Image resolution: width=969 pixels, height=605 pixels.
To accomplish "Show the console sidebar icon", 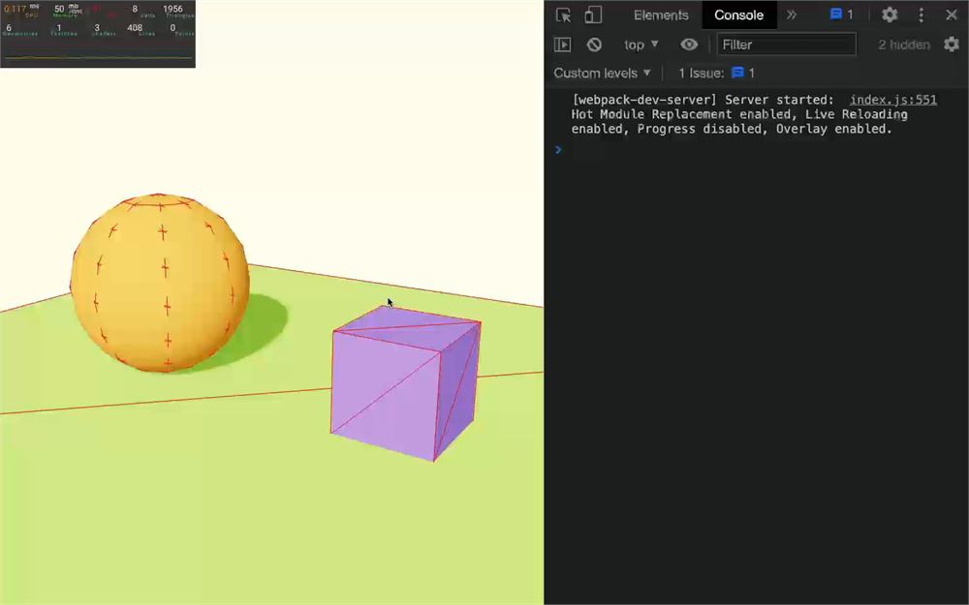I will click(x=562, y=45).
